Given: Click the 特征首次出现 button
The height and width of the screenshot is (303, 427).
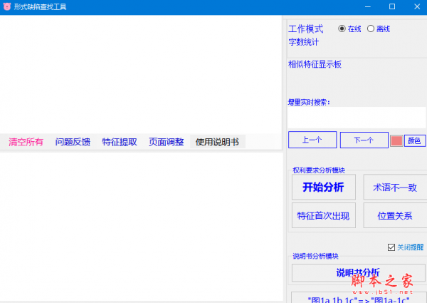Looking at the screenshot, I should point(324,215).
